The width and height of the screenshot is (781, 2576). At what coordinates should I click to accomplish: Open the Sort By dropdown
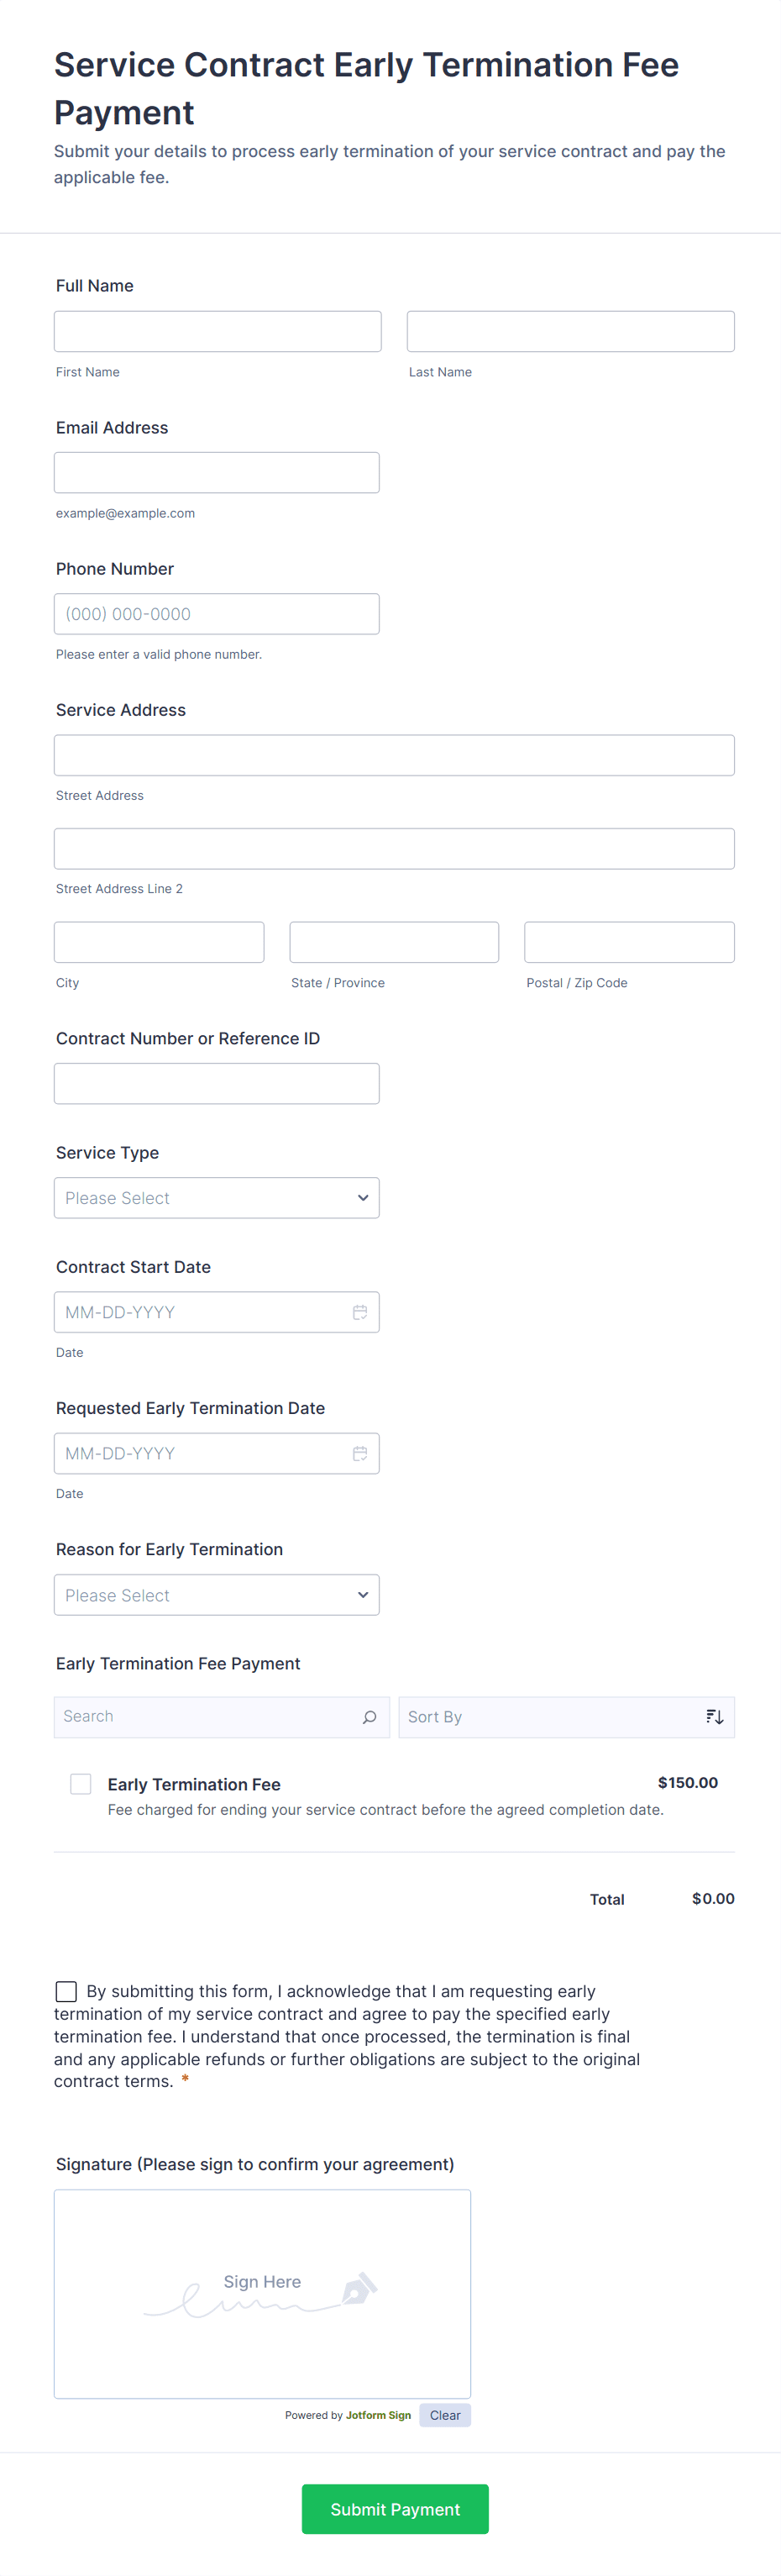550,1717
